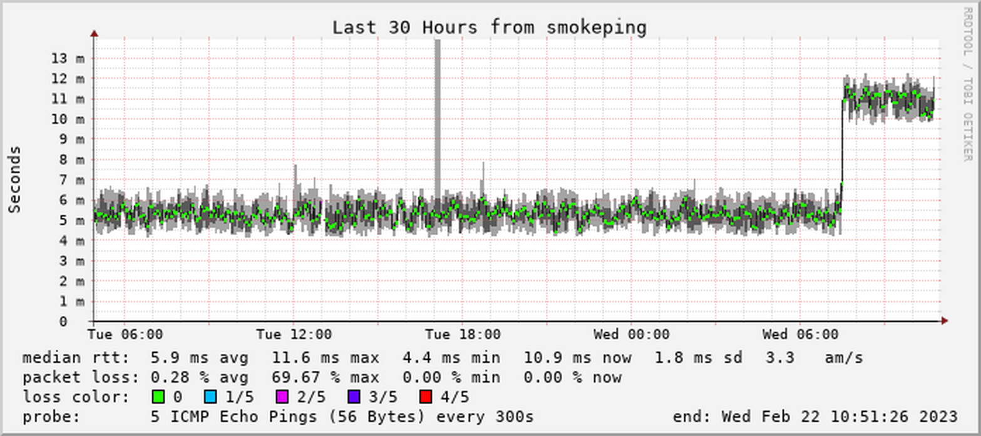Click the red 4/5 loss color swatch
Viewport: 981px width, 436px height.
pyautogui.click(x=426, y=397)
